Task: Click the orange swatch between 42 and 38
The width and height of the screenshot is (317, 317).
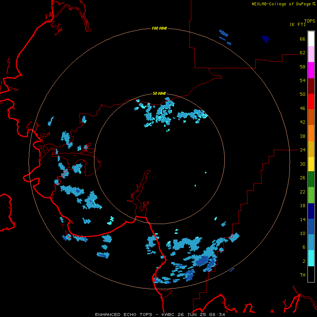Action: [311, 133]
